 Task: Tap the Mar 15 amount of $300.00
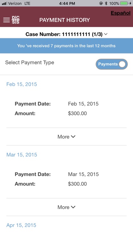[77, 184]
